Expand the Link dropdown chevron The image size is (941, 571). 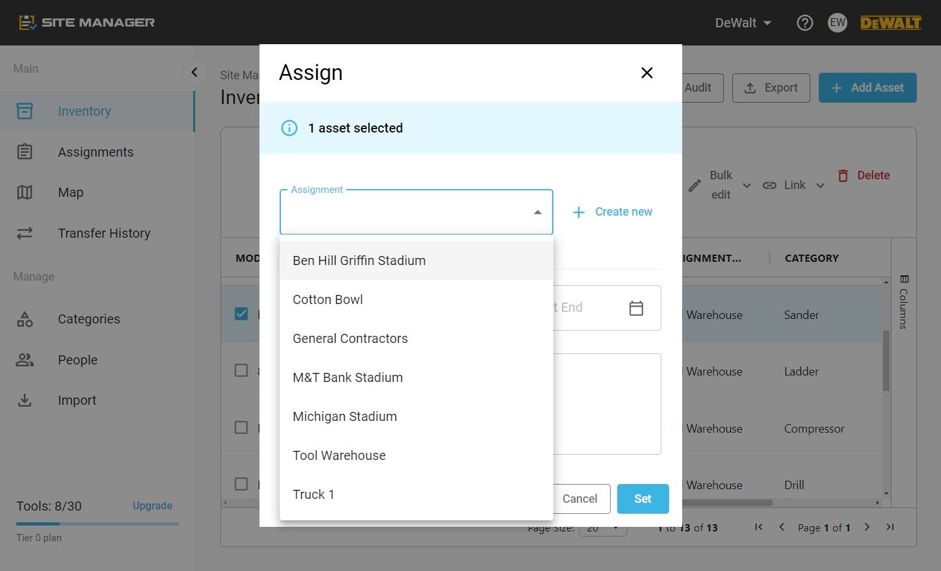820,186
